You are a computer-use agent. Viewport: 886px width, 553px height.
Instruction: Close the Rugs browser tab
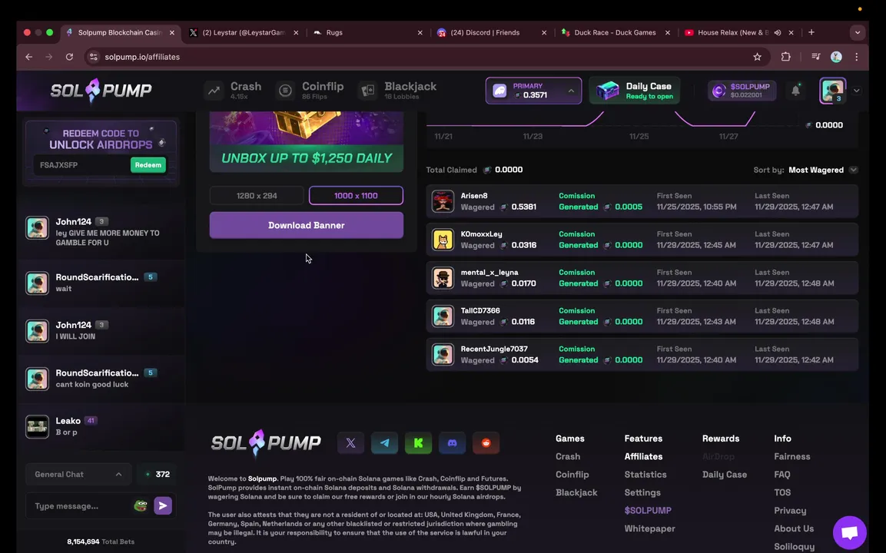pyautogui.click(x=420, y=32)
